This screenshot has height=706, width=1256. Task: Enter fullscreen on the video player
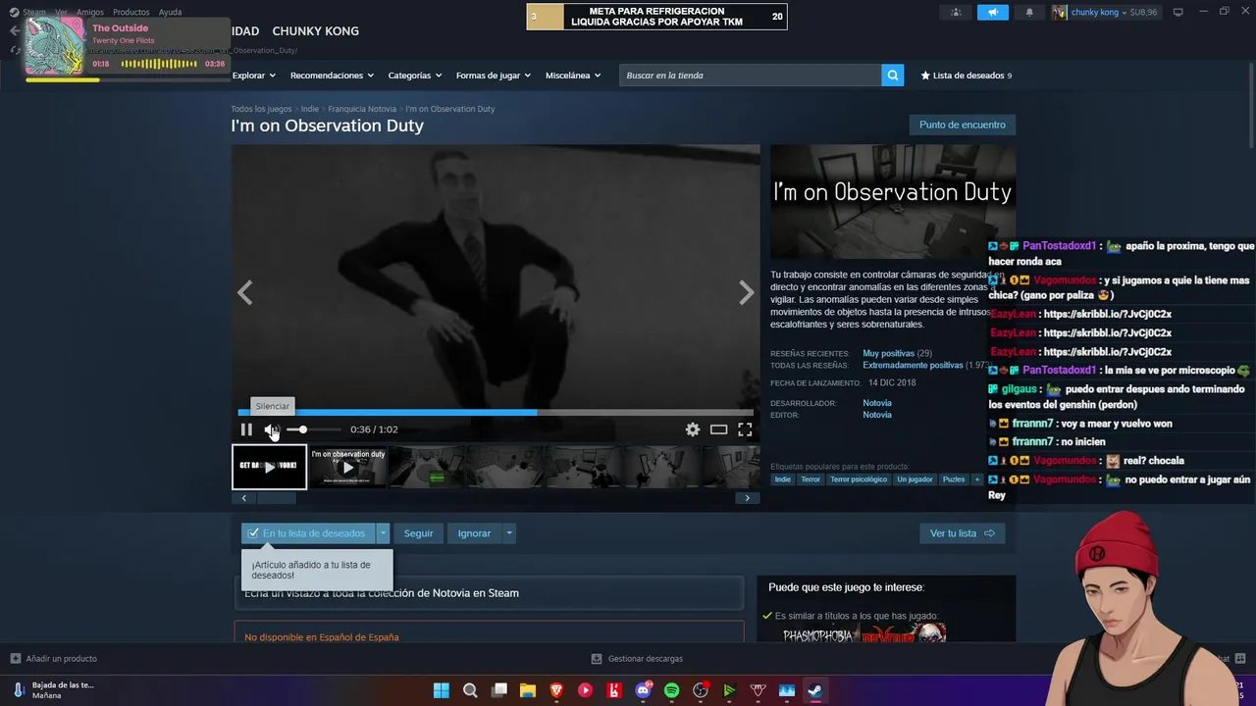(x=745, y=429)
